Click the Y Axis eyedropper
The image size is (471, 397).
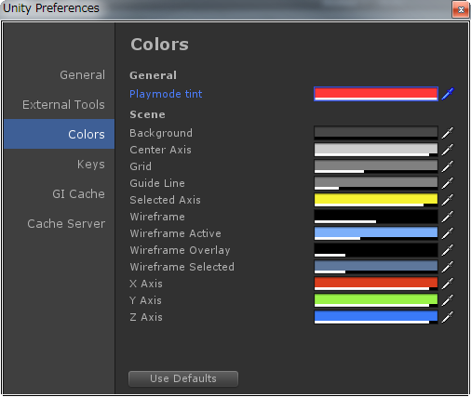click(x=448, y=300)
